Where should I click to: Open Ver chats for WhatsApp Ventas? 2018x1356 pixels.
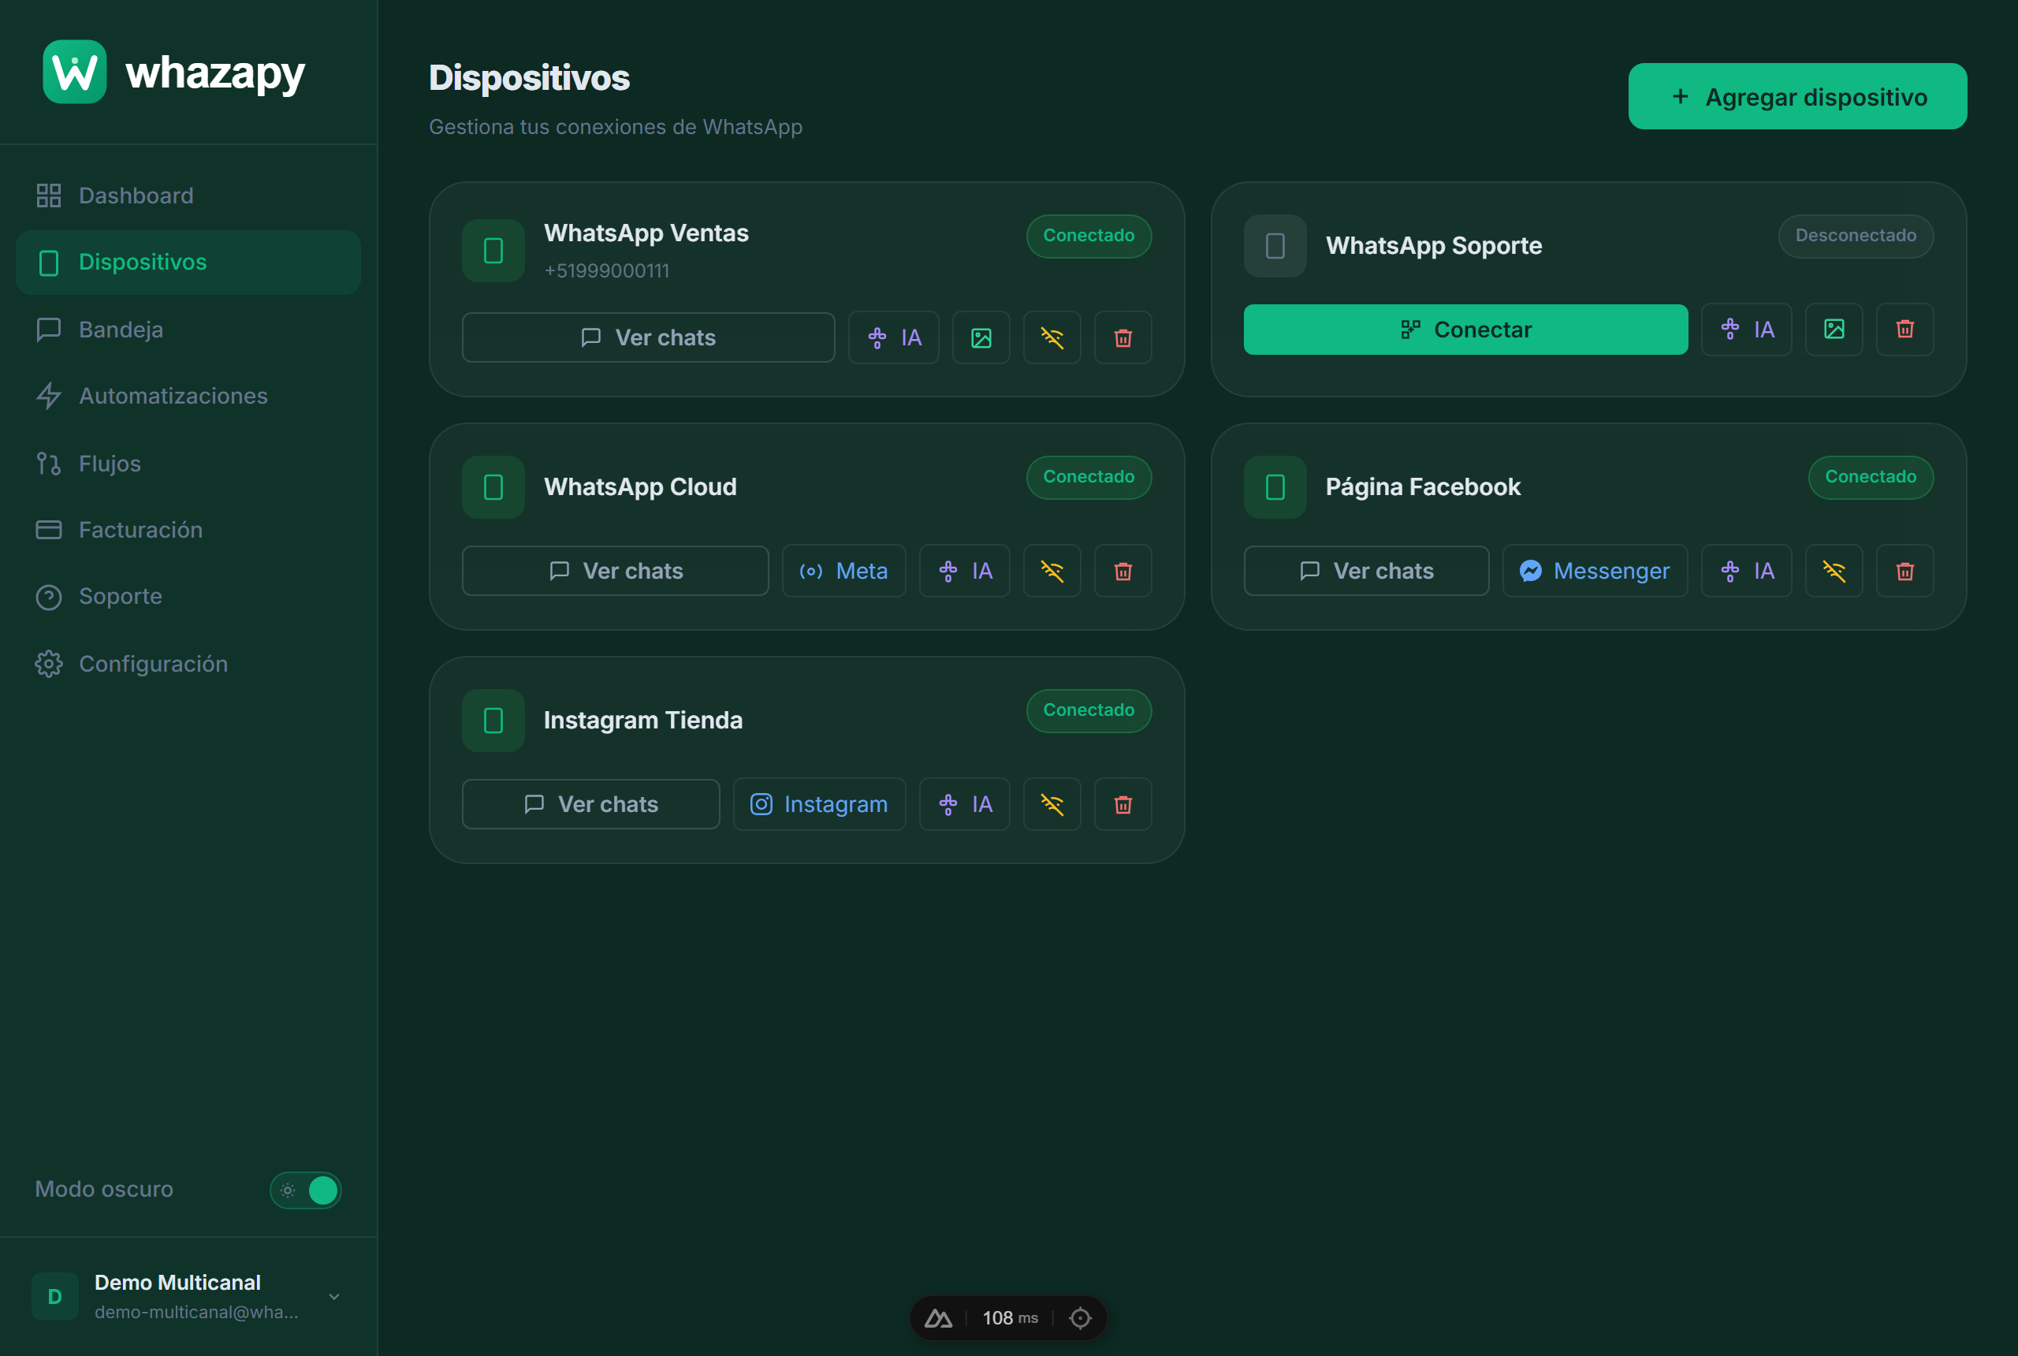tap(648, 337)
